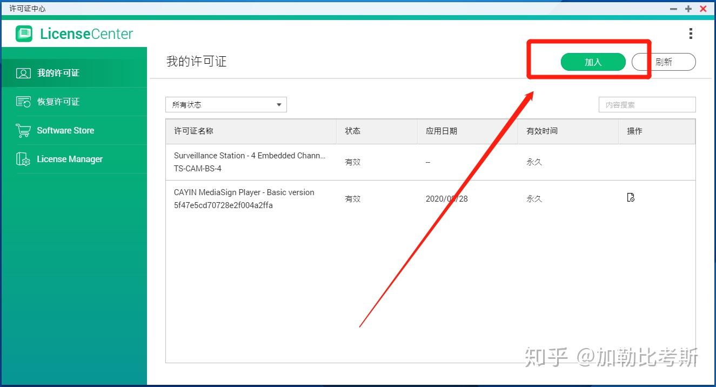This screenshot has height=387, width=716.
Task: Click the 状态 column header
Action: (x=352, y=131)
